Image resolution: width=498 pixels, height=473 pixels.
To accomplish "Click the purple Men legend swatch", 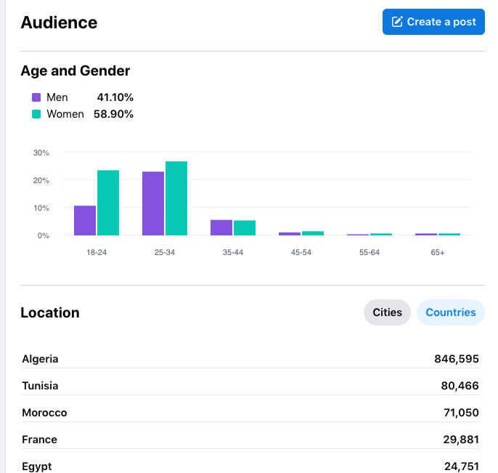I will pos(36,97).
